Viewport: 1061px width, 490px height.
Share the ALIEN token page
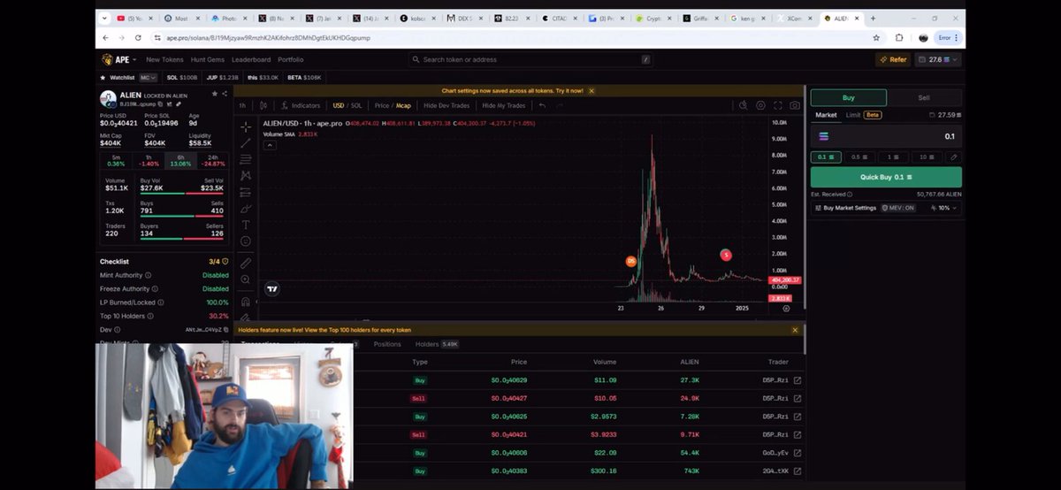[225, 93]
